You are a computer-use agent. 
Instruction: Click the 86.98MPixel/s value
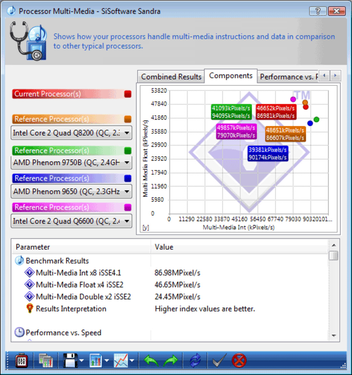pyautogui.click(x=177, y=273)
